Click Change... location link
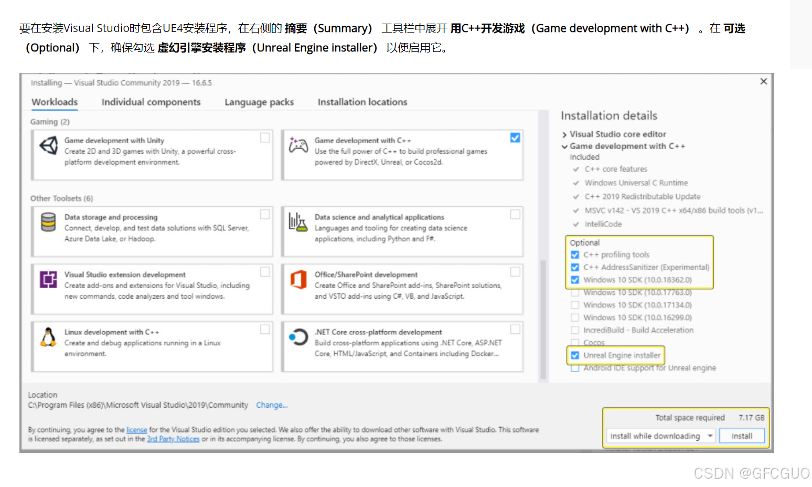812x487 pixels. (272, 405)
